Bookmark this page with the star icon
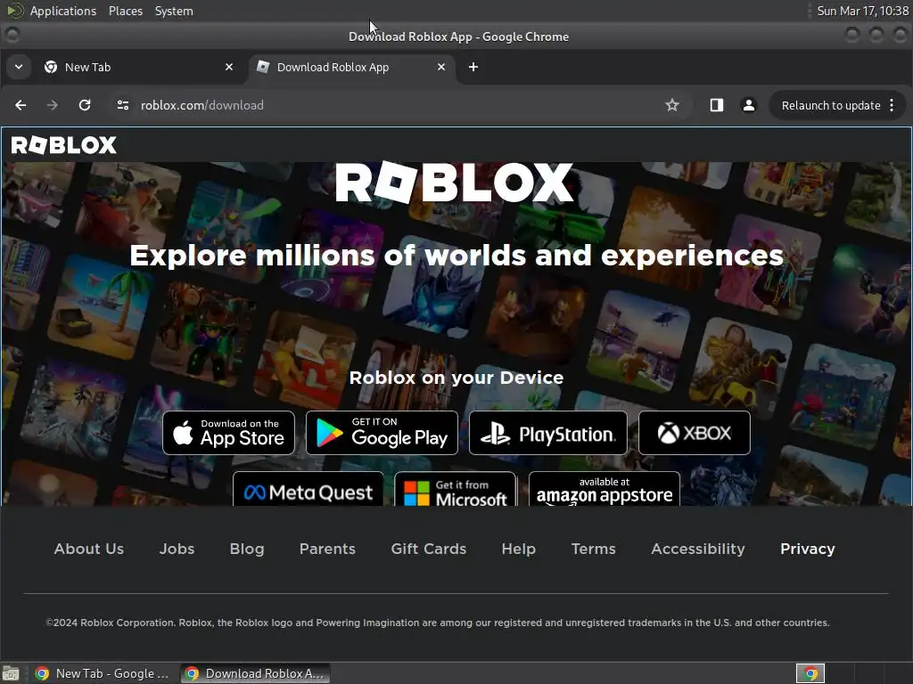Image resolution: width=913 pixels, height=684 pixels. [x=672, y=105]
